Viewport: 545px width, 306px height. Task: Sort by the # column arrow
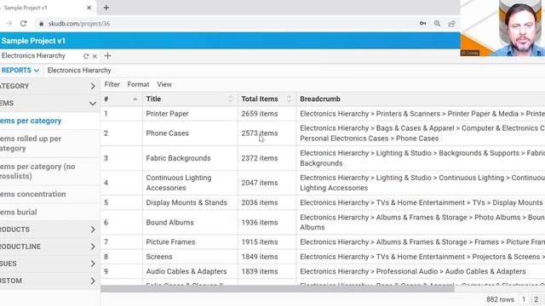click(135, 99)
